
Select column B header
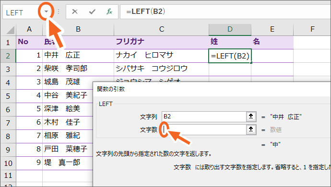(78, 29)
